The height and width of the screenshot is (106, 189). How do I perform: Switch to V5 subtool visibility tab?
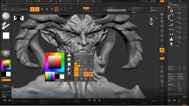point(178,7)
